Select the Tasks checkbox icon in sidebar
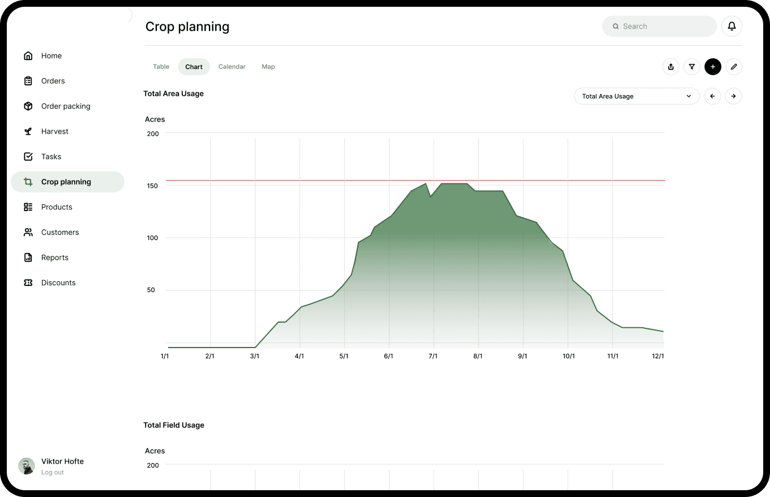The image size is (770, 497). (x=28, y=156)
